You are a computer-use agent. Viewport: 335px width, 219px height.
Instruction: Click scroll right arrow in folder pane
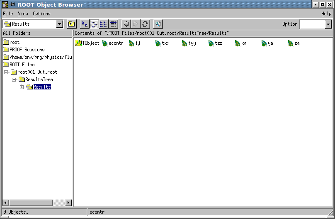click(x=68, y=203)
